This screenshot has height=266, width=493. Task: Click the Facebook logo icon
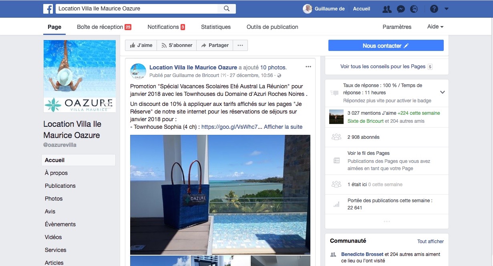tap(48, 9)
